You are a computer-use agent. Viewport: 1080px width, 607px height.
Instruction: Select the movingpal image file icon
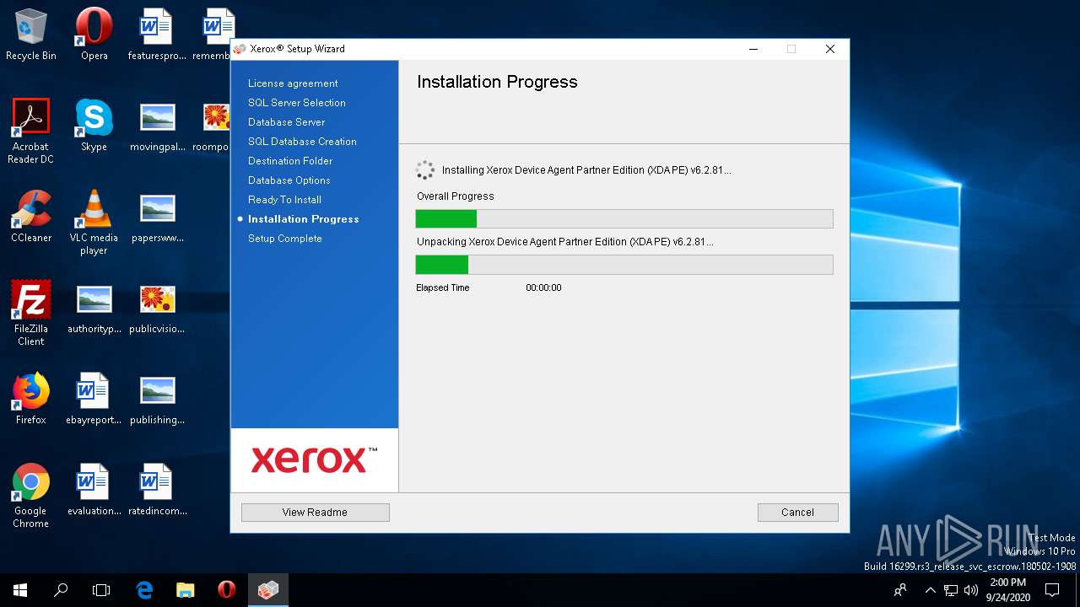click(x=157, y=126)
